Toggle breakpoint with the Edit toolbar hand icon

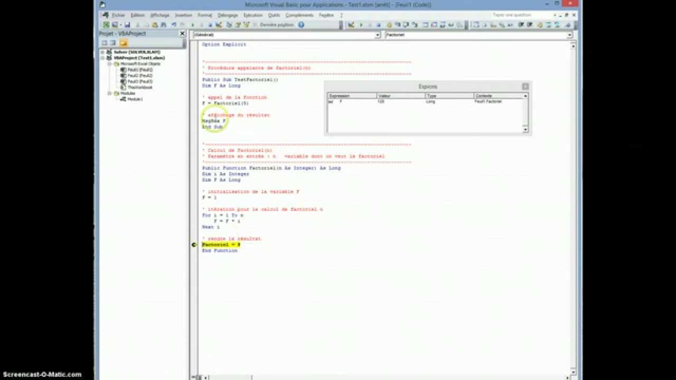click(x=539, y=25)
